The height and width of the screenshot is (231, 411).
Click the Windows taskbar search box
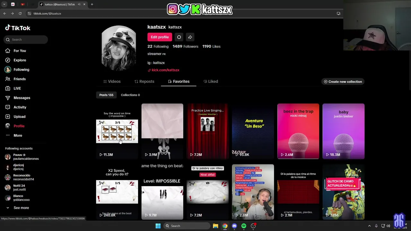187,226
